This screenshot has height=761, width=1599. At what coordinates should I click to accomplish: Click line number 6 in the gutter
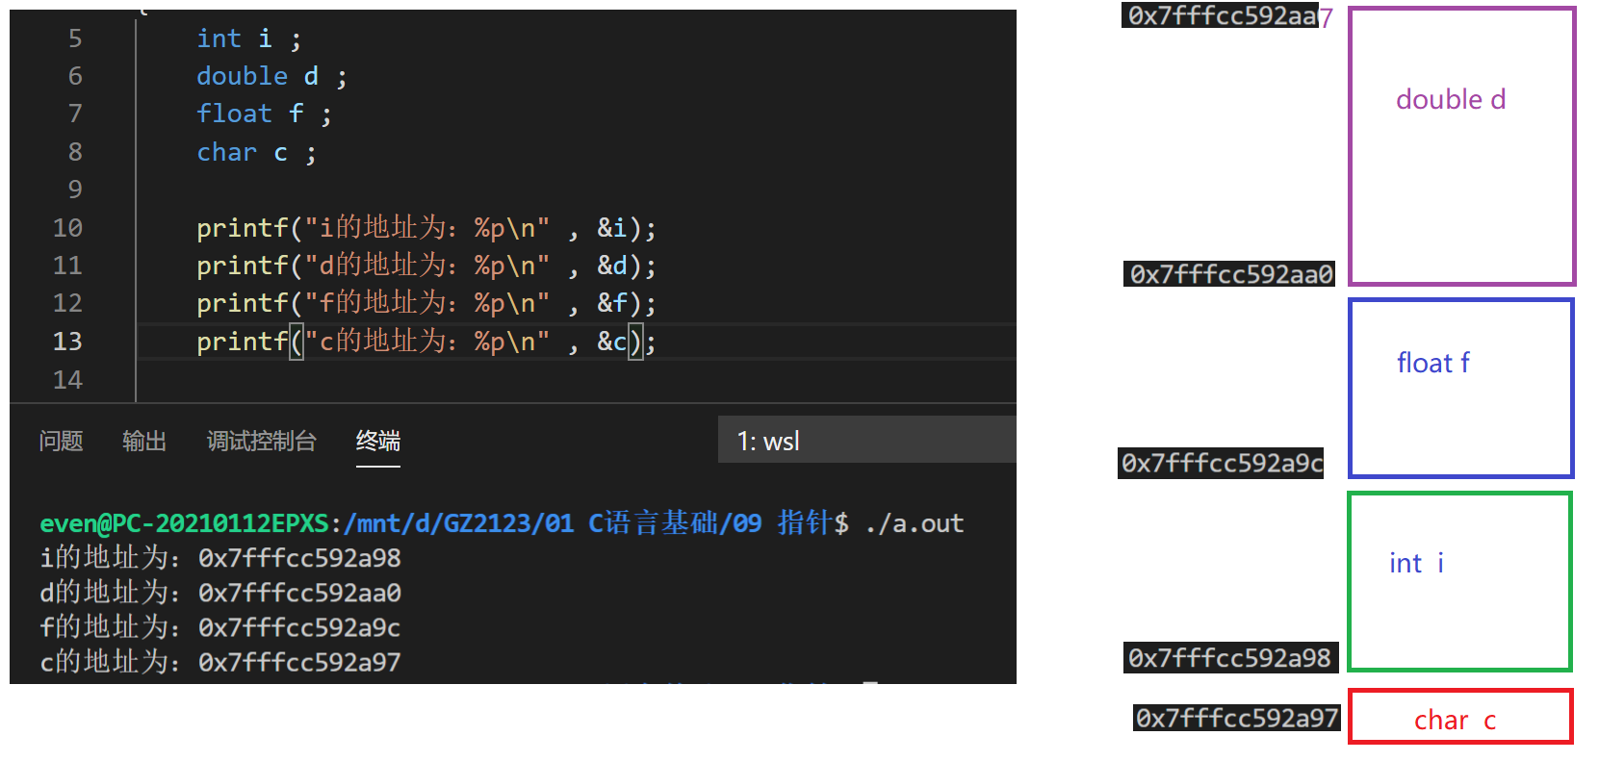[x=75, y=76]
